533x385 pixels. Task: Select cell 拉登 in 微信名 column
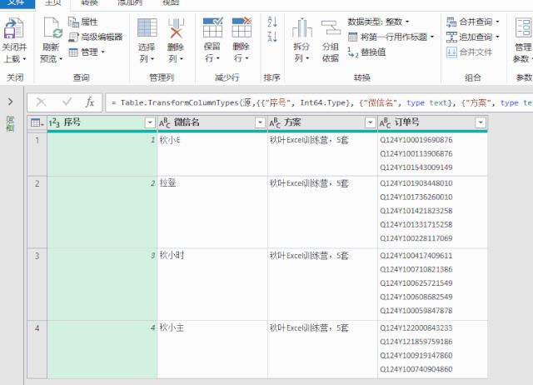212,212
